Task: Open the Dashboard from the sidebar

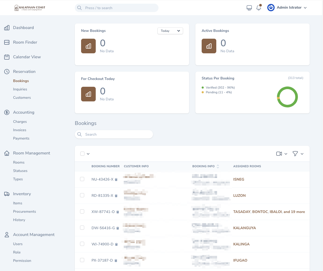Action: click(7, 28)
